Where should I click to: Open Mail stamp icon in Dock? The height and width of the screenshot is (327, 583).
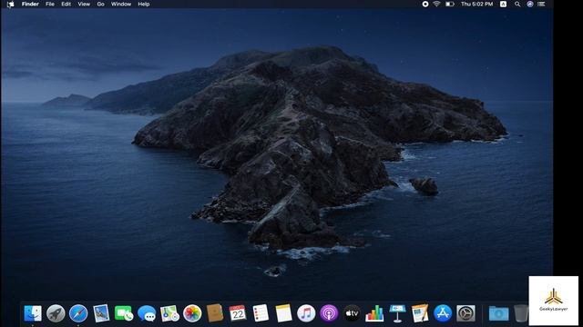point(101,313)
